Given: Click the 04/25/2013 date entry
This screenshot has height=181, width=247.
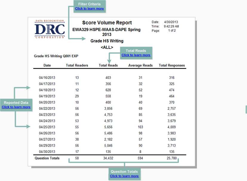Looking at the screenshot, I should click(47, 127).
